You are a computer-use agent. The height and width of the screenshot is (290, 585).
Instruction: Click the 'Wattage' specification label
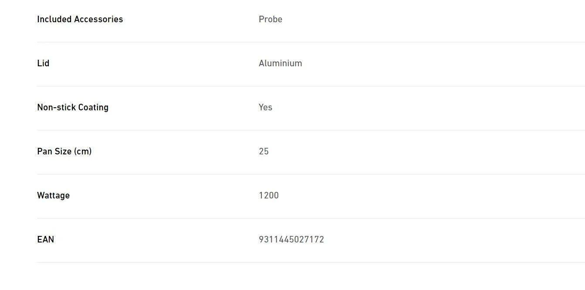53,195
